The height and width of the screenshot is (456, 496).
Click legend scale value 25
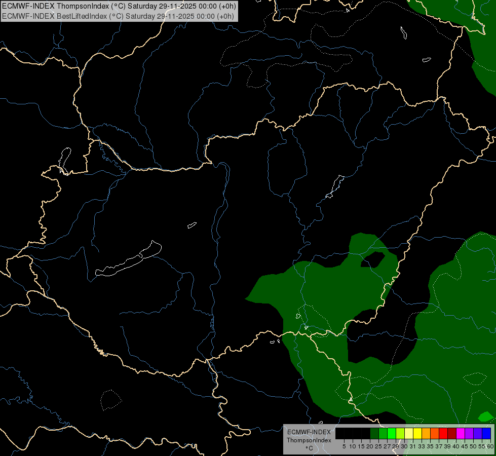coord(378,446)
